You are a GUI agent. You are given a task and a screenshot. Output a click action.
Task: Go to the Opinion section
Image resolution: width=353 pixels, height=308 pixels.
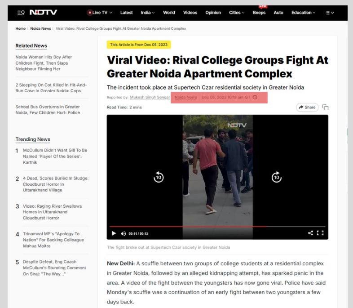[x=213, y=13]
